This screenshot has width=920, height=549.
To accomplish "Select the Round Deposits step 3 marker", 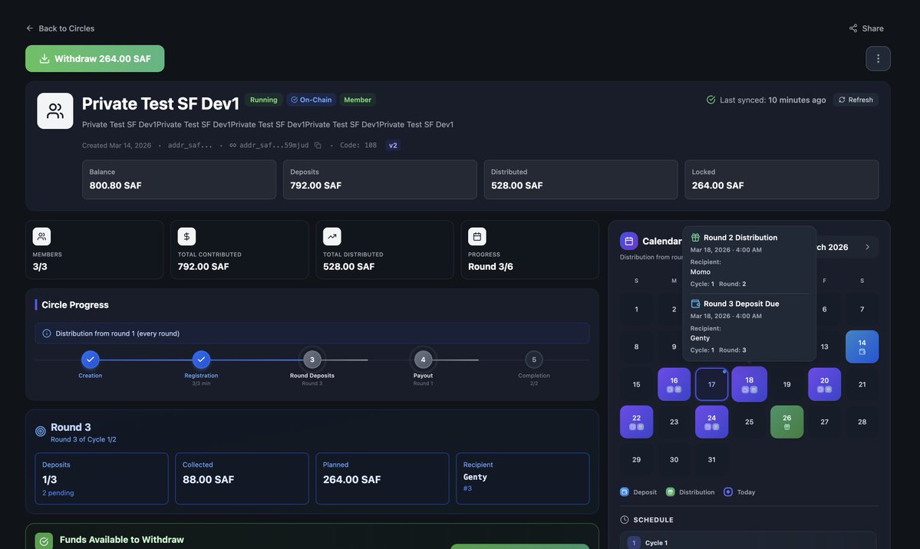I will click(312, 360).
